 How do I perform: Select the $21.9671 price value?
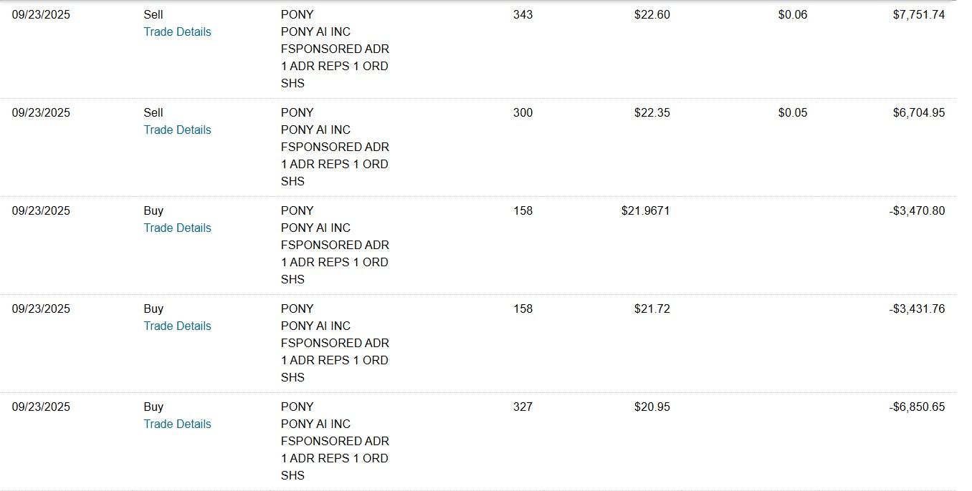pos(645,210)
